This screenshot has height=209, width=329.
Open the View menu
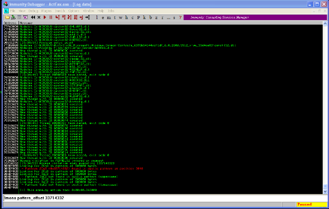click(22, 11)
